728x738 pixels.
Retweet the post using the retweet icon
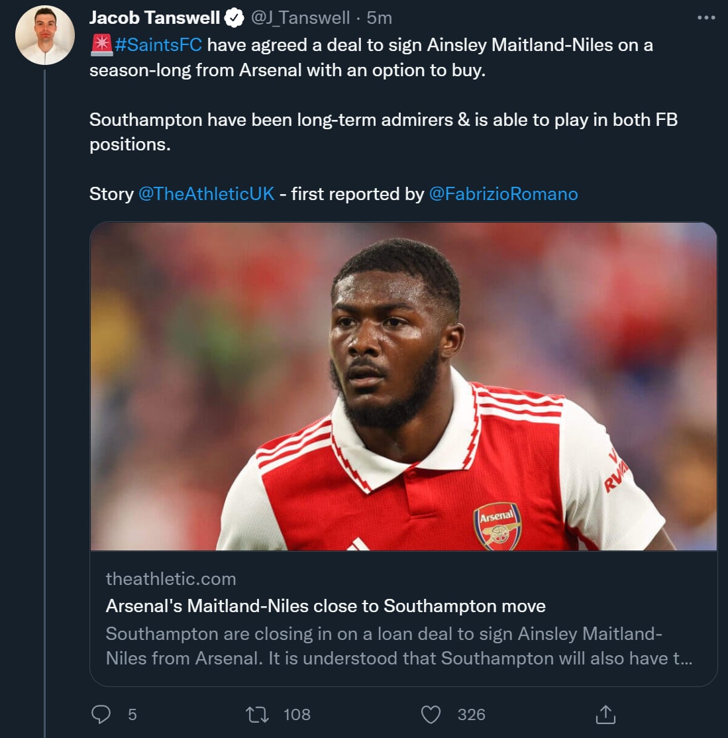pos(257,714)
